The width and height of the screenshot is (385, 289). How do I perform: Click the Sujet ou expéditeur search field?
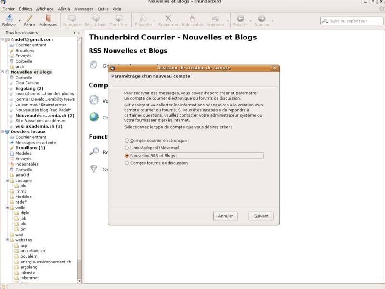[x=351, y=21]
